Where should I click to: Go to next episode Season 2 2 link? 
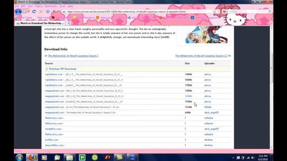201,55
